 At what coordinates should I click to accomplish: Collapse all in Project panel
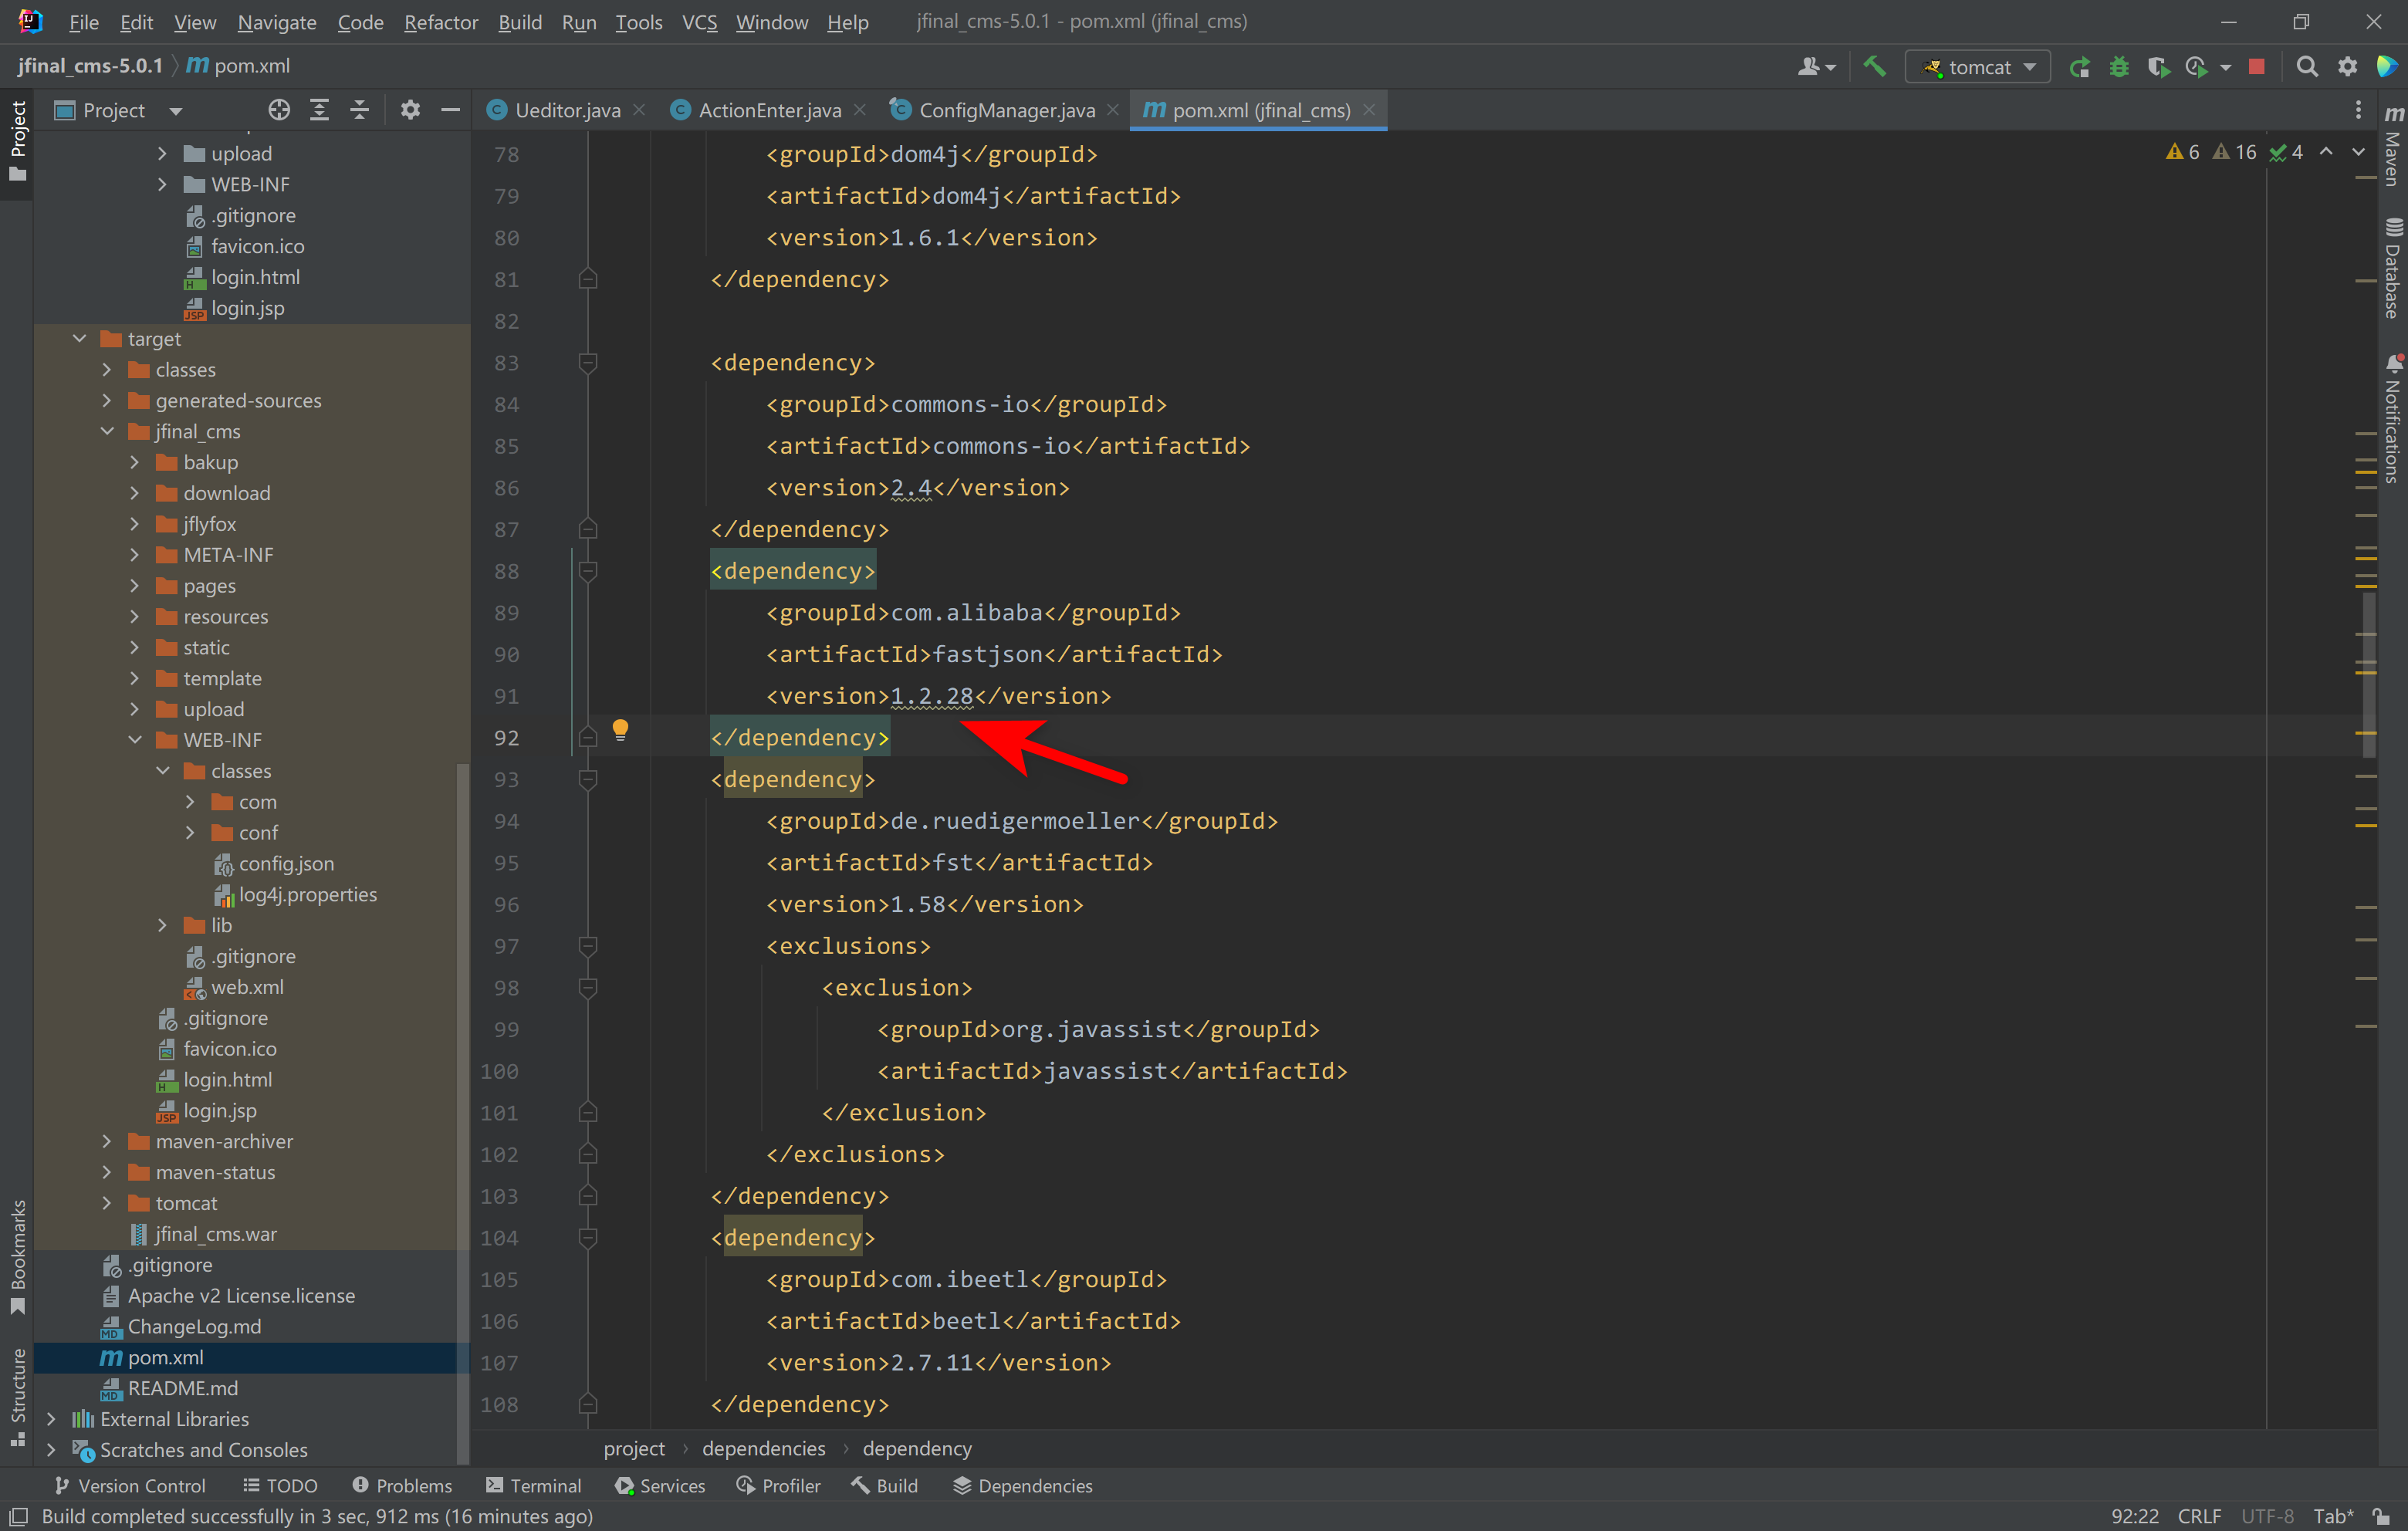[x=359, y=110]
